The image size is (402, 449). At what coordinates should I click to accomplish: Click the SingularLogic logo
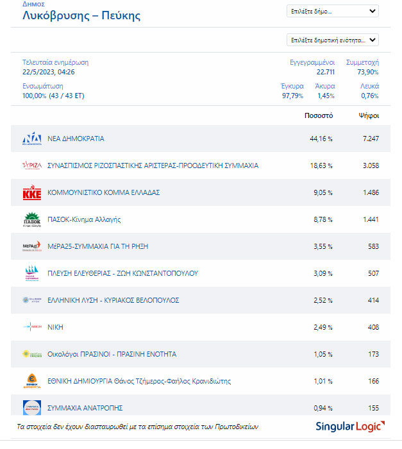point(350,427)
